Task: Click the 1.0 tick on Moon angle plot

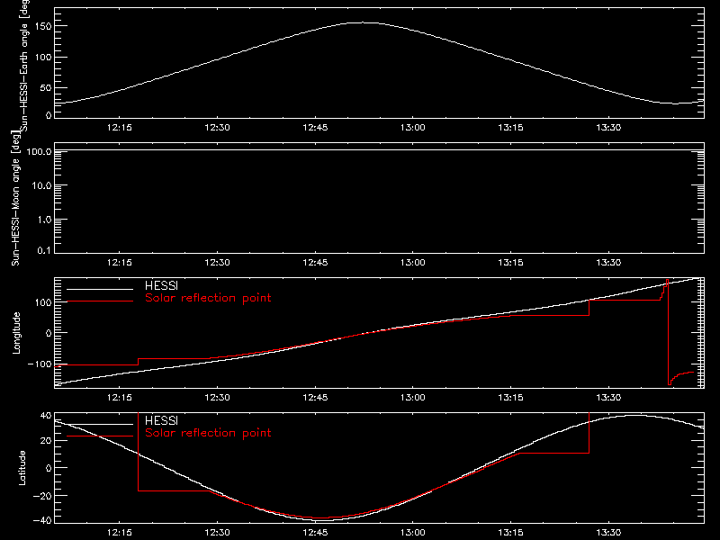Action: click(44, 220)
